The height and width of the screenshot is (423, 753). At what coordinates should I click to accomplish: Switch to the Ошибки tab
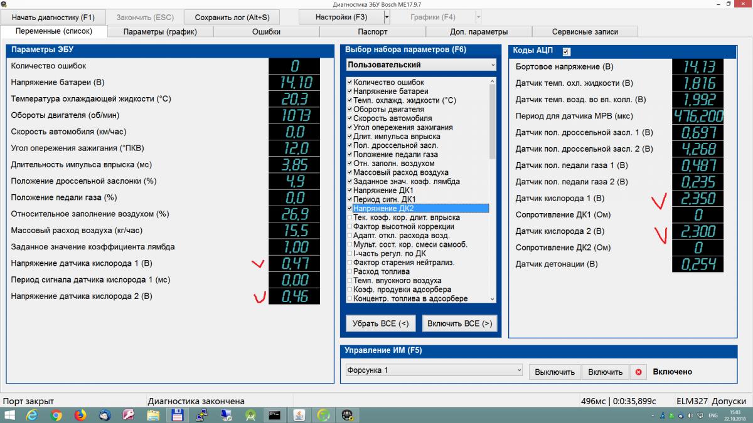pos(266,31)
